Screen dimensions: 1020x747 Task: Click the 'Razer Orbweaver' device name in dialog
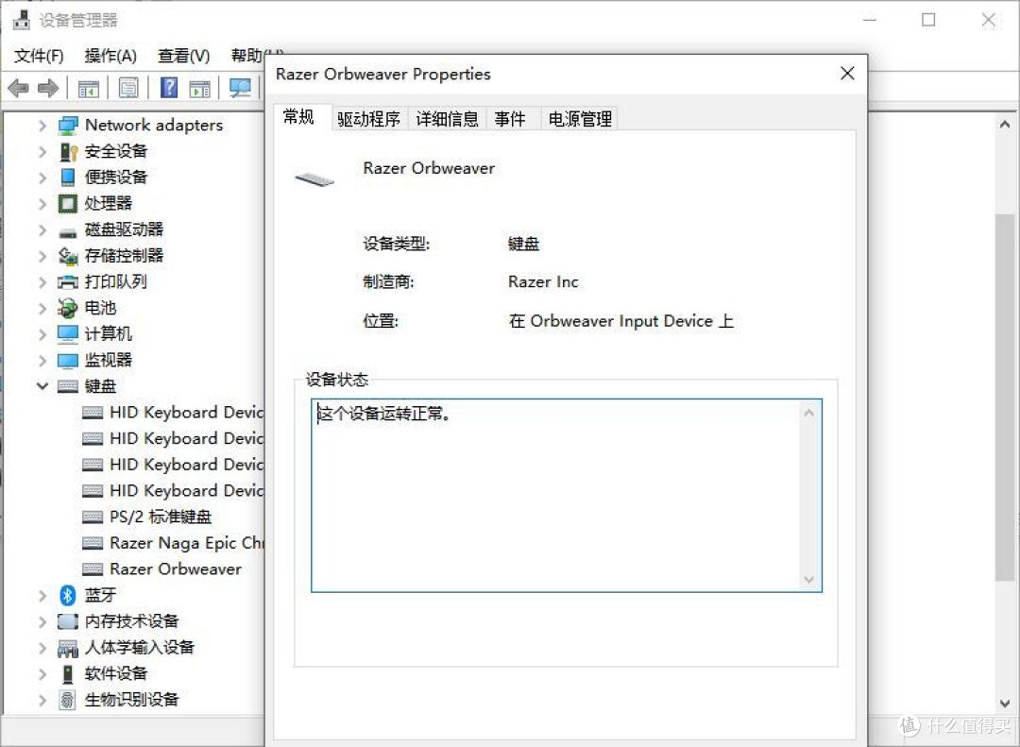point(429,168)
